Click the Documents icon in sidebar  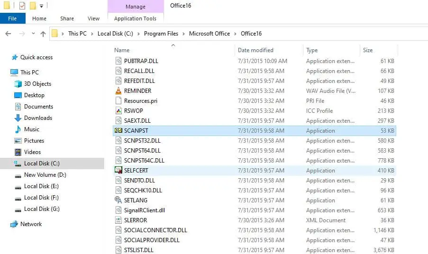[18, 107]
